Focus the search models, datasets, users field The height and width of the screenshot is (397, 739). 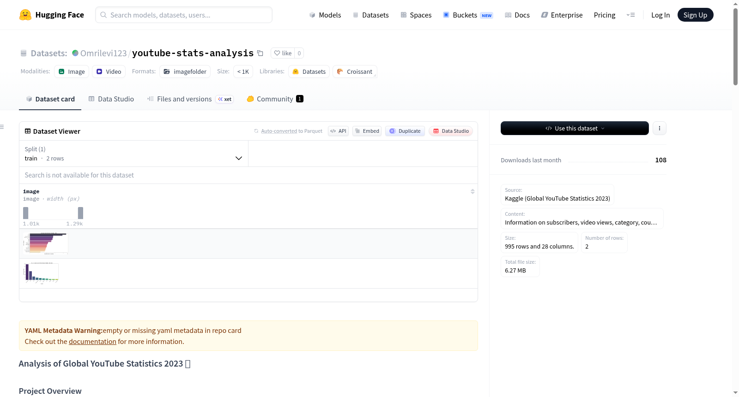pyautogui.click(x=184, y=15)
